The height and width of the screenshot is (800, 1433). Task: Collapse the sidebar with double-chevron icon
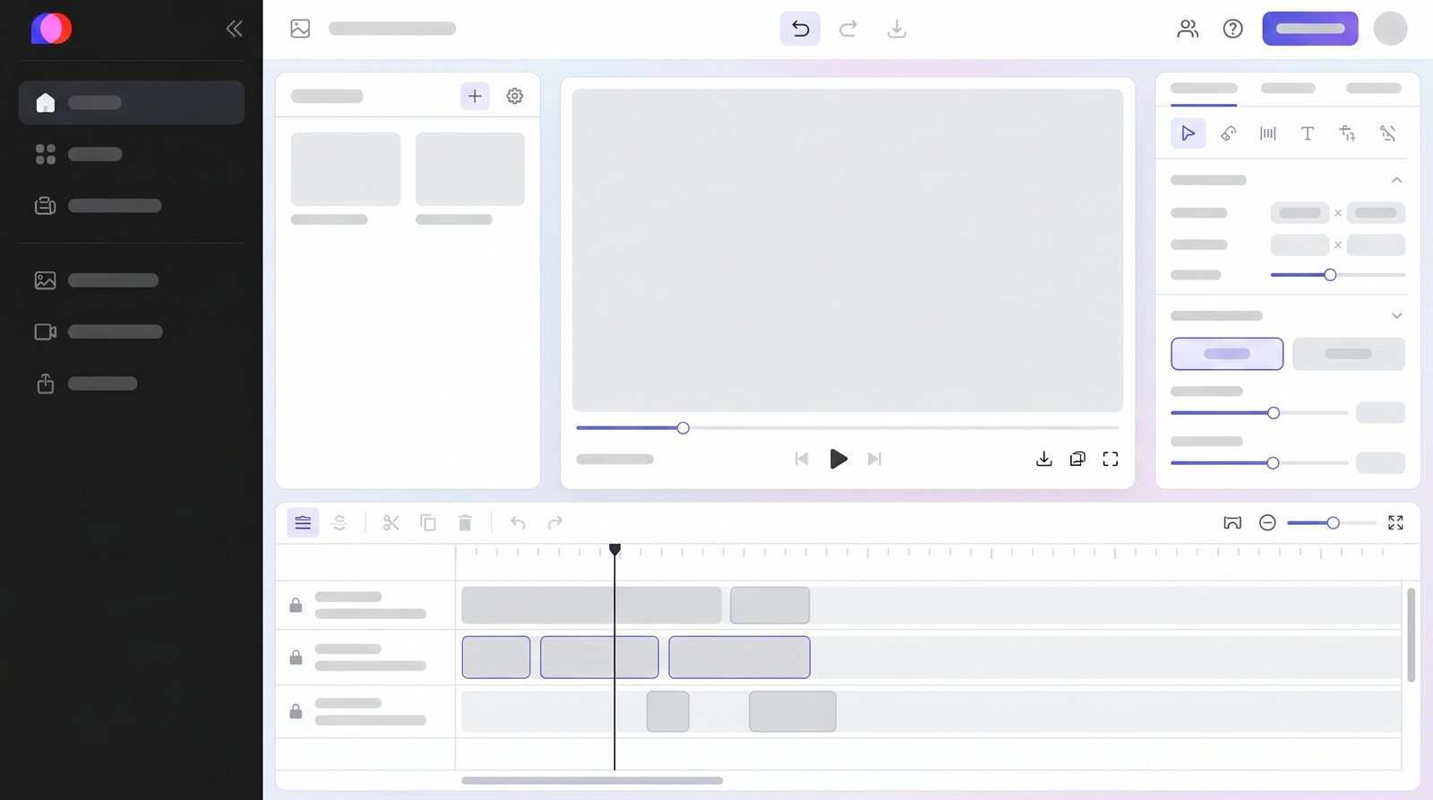(x=234, y=29)
